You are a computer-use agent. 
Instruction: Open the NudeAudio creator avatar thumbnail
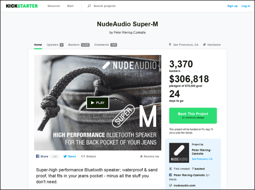point(179,153)
